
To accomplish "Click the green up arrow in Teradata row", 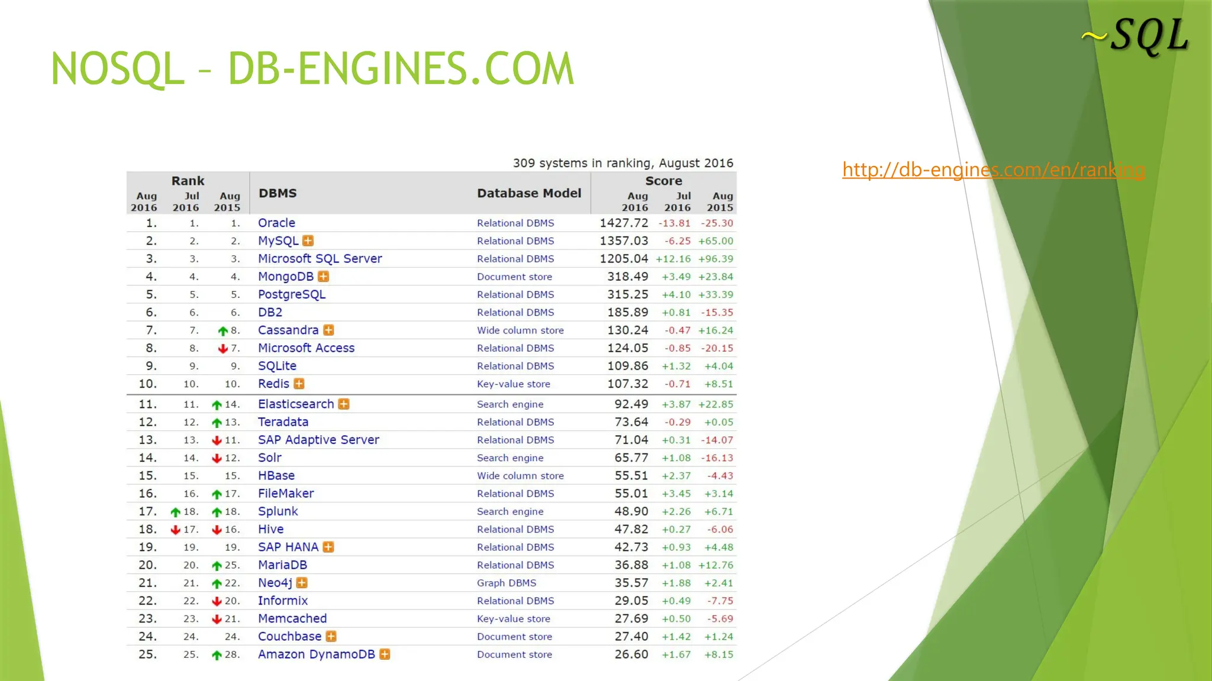I will (x=217, y=423).
